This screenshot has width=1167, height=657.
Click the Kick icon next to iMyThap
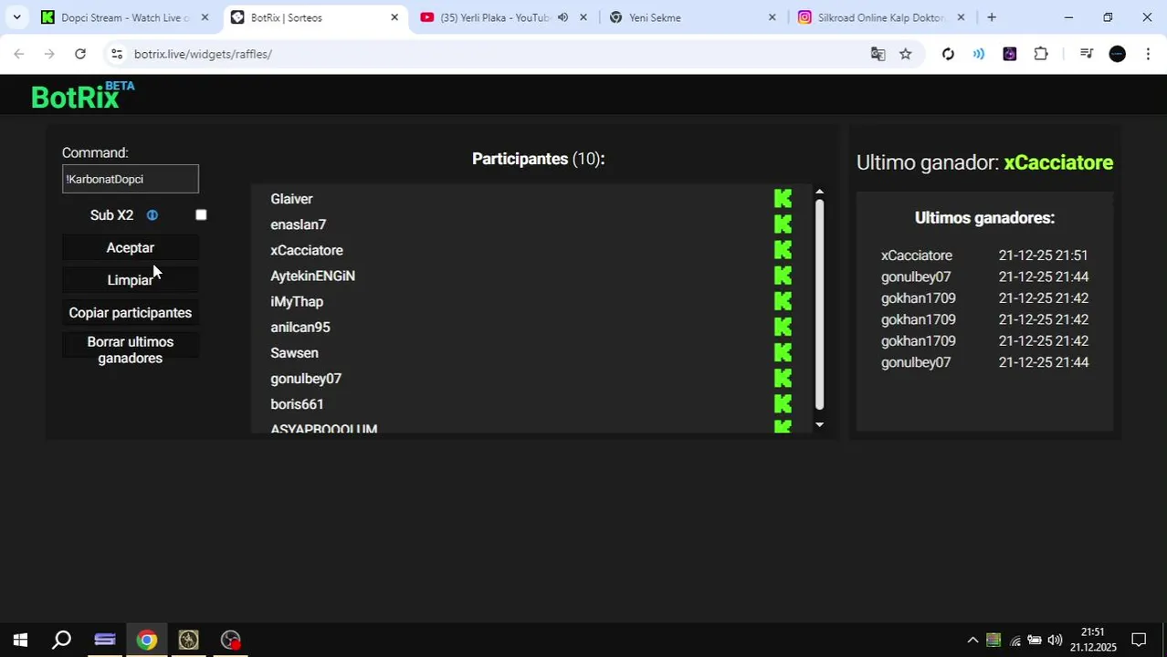(783, 301)
